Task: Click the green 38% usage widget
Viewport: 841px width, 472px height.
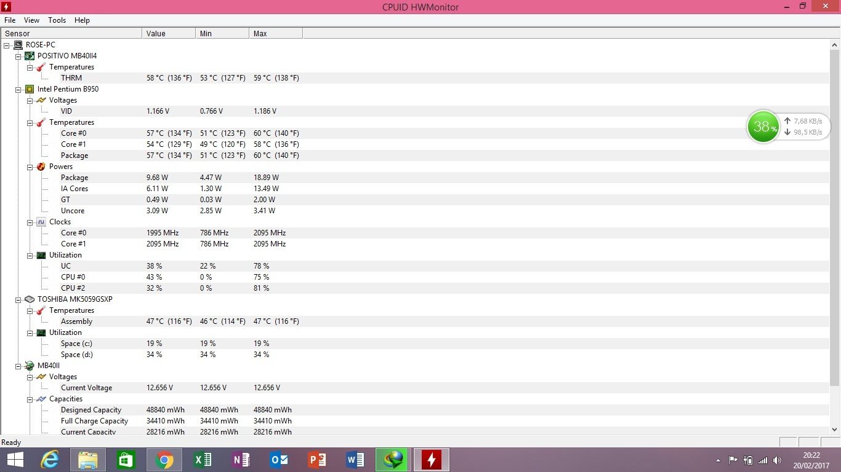Action: pyautogui.click(x=763, y=127)
